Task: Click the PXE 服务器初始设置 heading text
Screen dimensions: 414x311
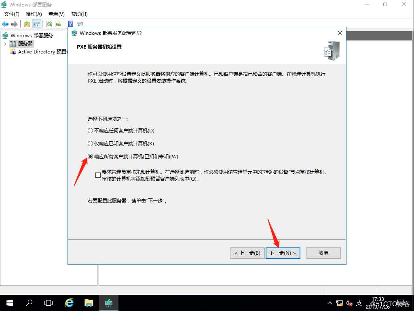Action: [99, 47]
